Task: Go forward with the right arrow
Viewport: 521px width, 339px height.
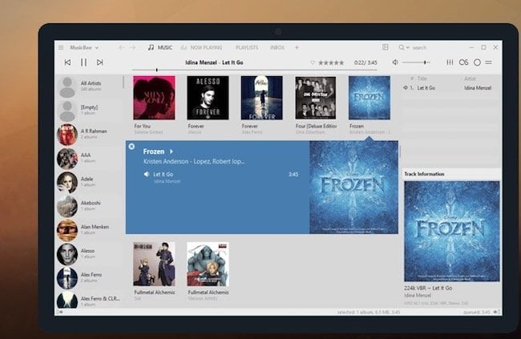Action: pos(132,47)
